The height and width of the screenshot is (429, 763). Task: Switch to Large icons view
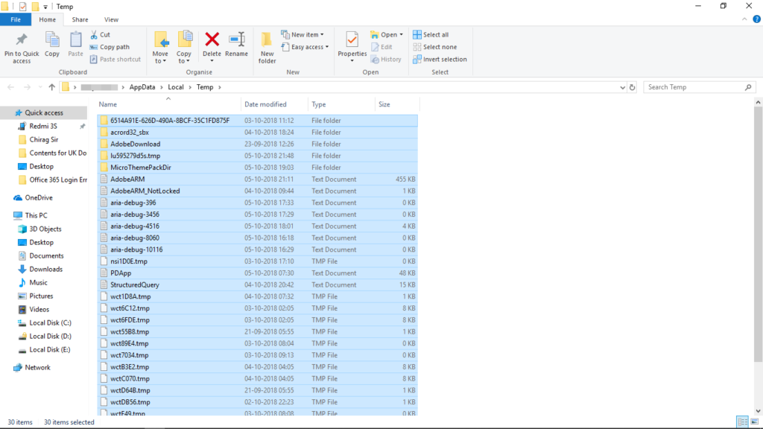[755, 422]
